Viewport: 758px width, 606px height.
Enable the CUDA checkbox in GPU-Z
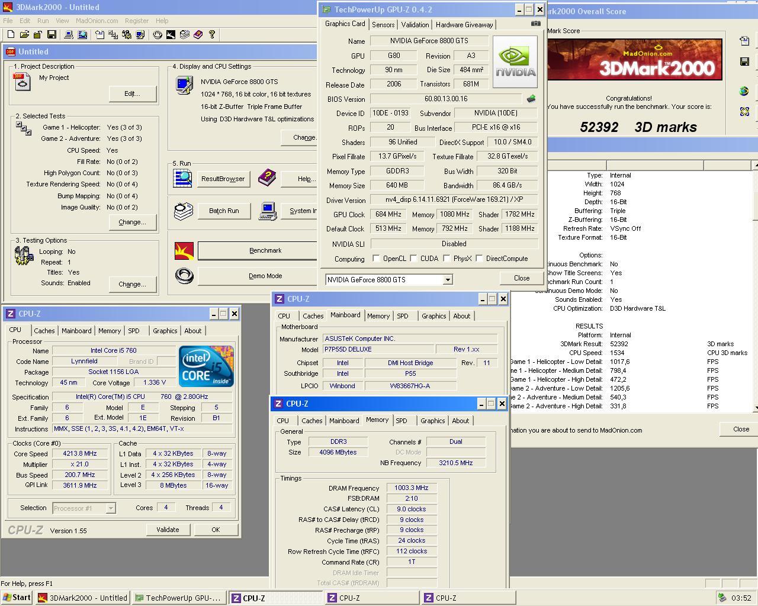pyautogui.click(x=413, y=258)
